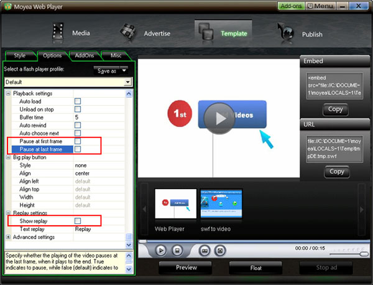Toggle the Unload on stop checkbox
This screenshot has width=373, height=285.
click(x=78, y=110)
